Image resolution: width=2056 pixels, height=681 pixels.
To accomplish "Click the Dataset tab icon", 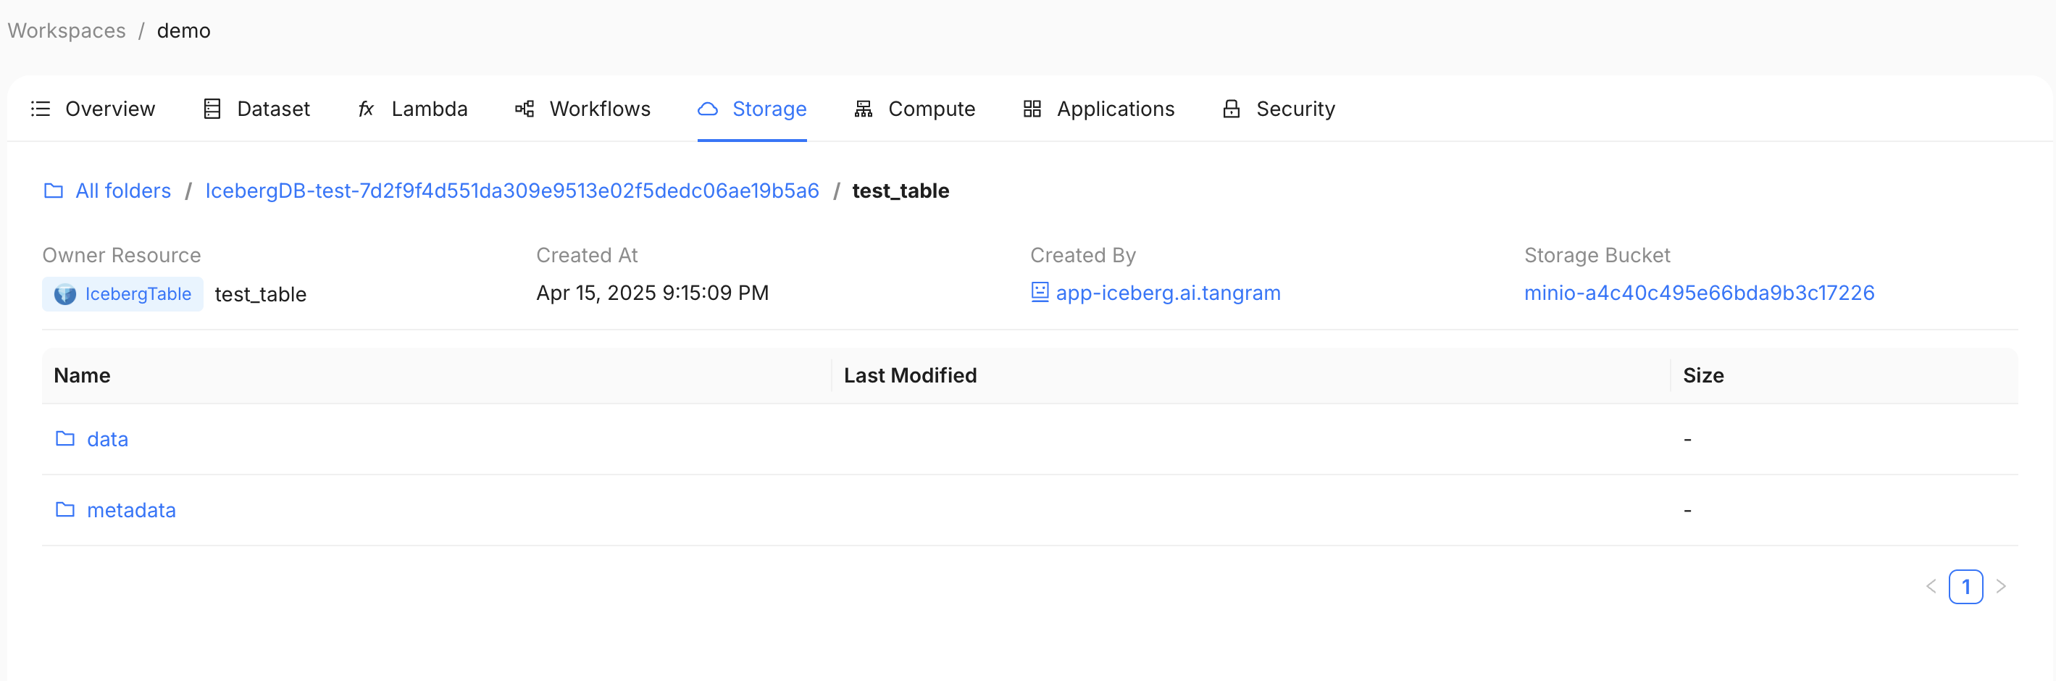I will tap(212, 109).
